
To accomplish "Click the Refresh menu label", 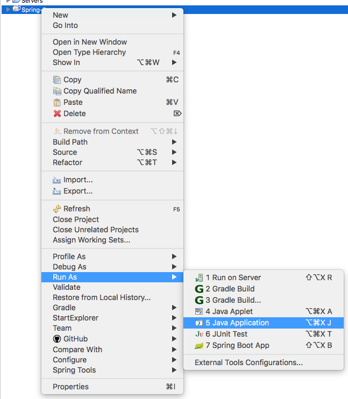I will (76, 209).
